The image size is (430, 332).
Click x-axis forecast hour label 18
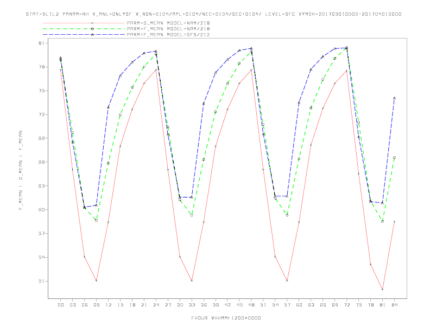[132, 305]
